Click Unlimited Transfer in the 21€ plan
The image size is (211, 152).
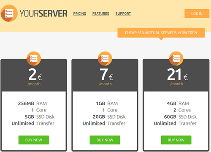[175, 123]
